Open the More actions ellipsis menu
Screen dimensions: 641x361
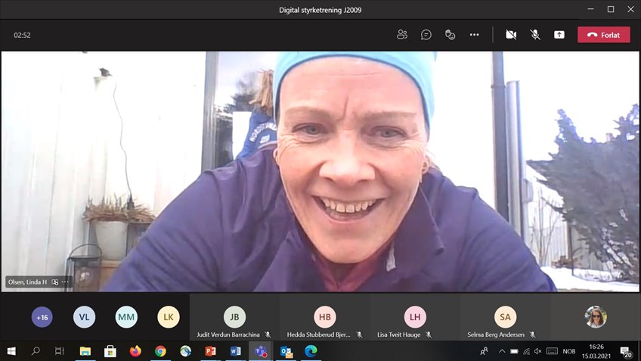pyautogui.click(x=475, y=35)
